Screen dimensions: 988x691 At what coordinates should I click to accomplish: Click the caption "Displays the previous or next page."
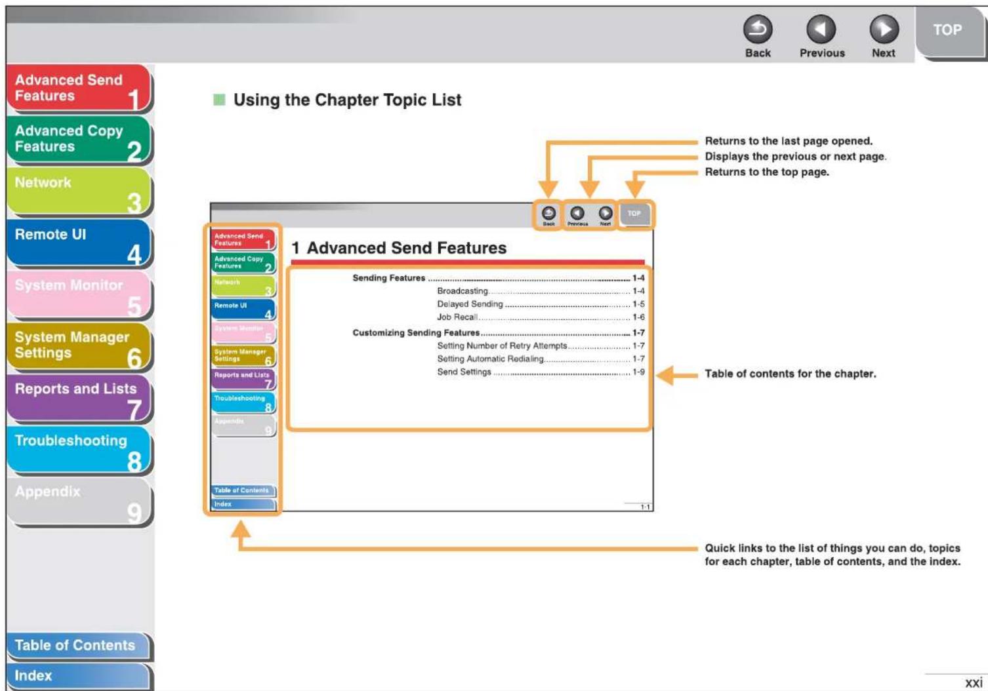(x=795, y=157)
